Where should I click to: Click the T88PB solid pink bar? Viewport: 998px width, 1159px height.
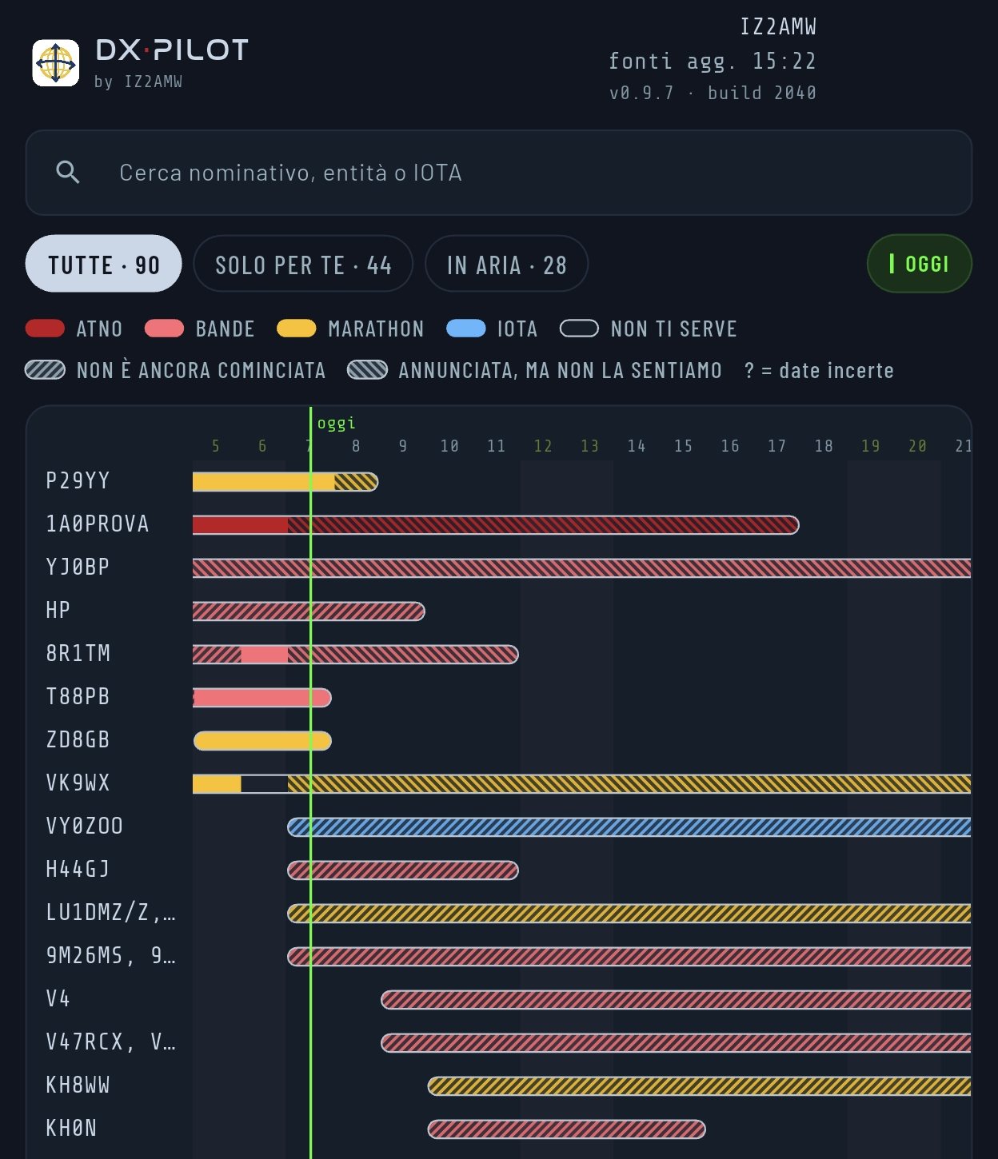pyautogui.click(x=262, y=698)
